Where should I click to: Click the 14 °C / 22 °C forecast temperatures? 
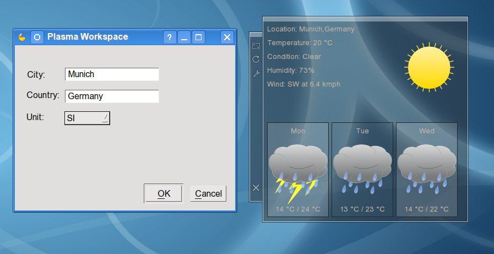[427, 209]
